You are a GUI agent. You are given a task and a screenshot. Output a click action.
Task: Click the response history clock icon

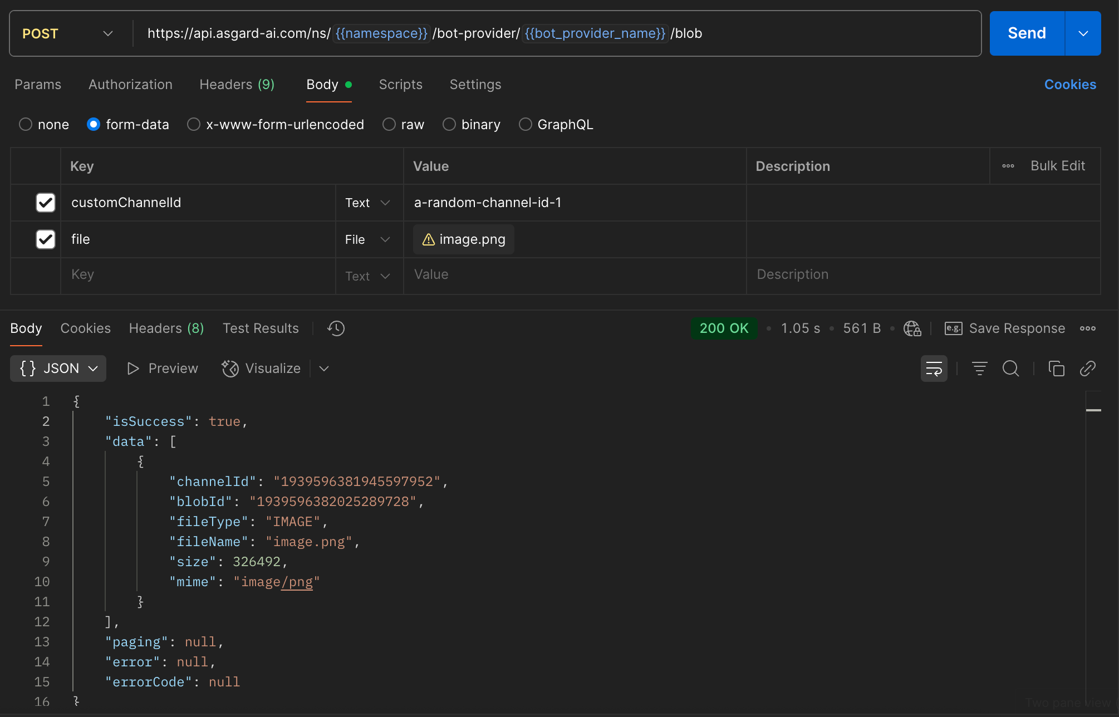click(x=336, y=328)
